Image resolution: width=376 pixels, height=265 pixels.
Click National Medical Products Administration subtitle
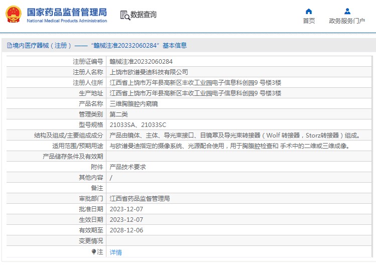coord(67,21)
